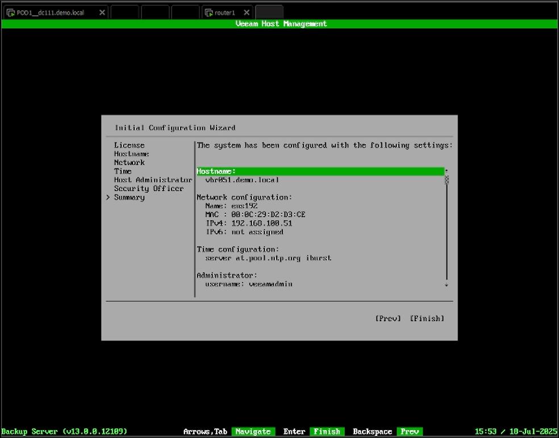Click the summary scrollbar down arrow
Screen dimensions: 559x438
point(447,285)
